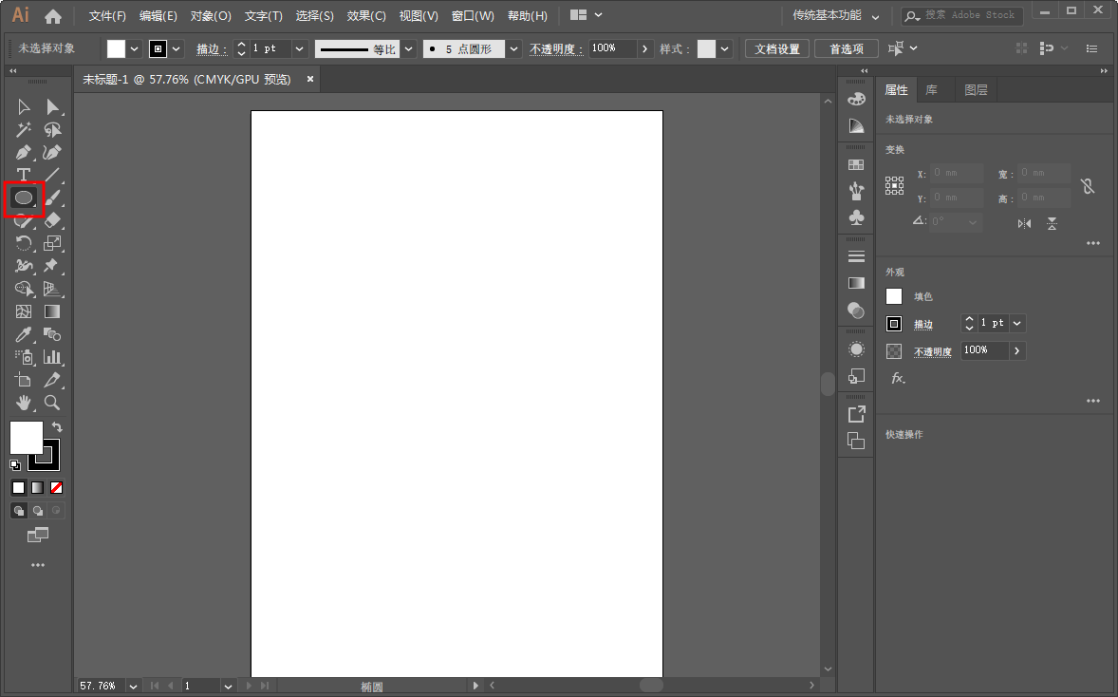Select the Mesh tool

click(24, 311)
